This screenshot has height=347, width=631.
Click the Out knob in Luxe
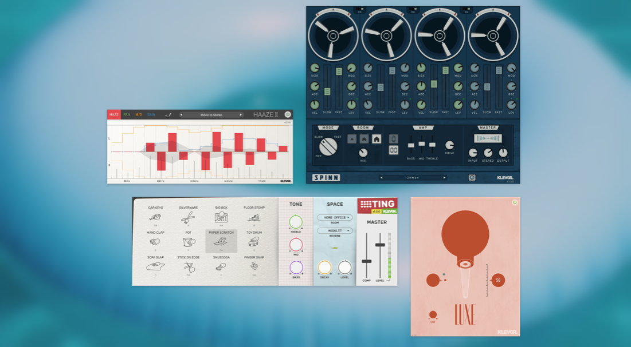[x=433, y=314]
